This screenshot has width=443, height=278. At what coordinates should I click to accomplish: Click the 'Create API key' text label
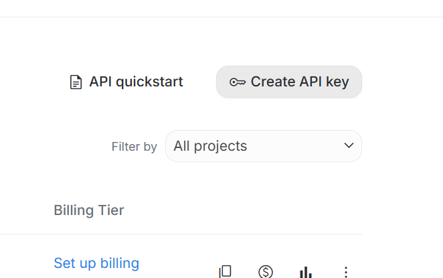pos(300,82)
